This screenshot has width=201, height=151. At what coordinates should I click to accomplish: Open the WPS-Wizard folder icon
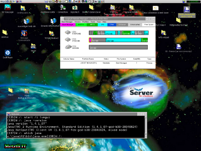pos(164,33)
